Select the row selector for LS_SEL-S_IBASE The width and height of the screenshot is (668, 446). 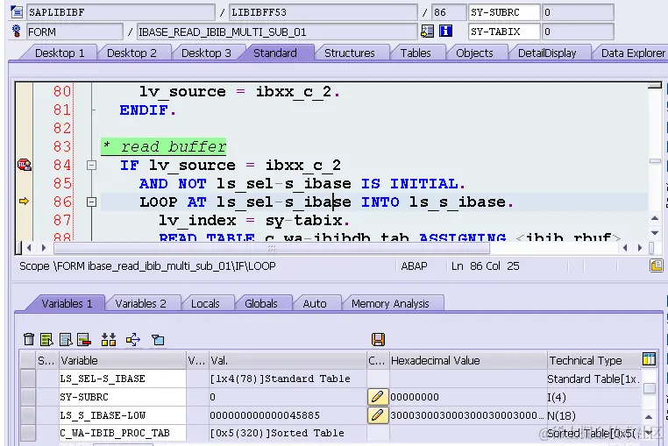pos(28,379)
